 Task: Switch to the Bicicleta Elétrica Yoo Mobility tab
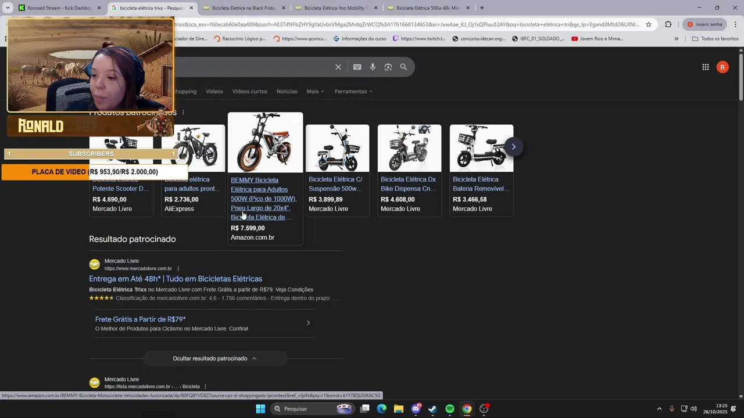point(335,8)
